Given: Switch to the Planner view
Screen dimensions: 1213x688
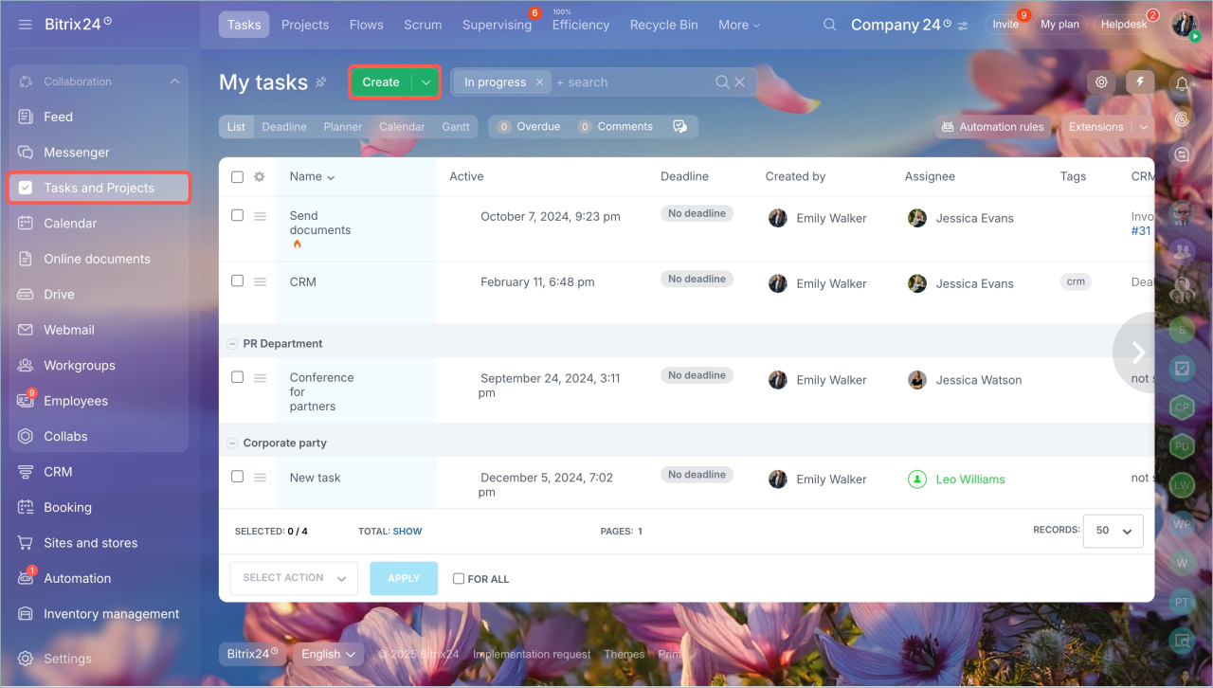Looking at the screenshot, I should point(342,127).
